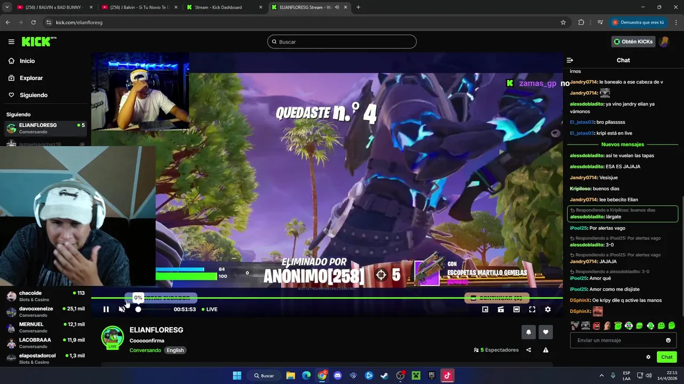Open Demuestra que eres tú profile chip
This screenshot has height=384, width=684.
click(x=639, y=22)
